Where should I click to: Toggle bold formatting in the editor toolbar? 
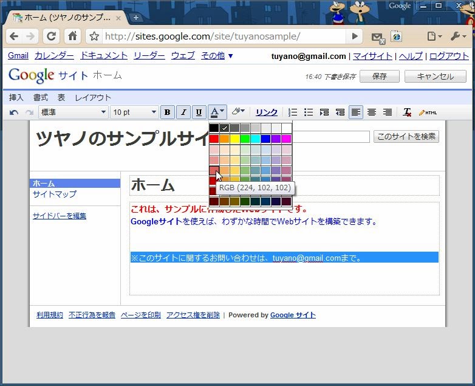pyautogui.click(x=167, y=112)
